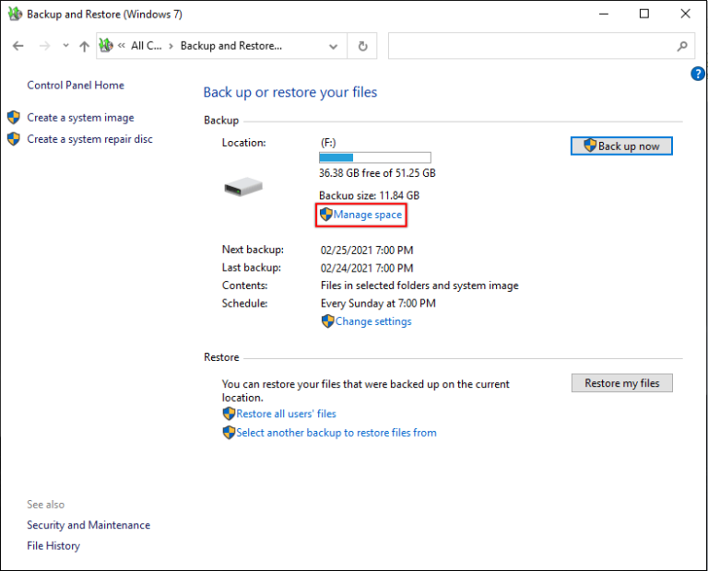
Task: Open Change settings link
Action: coord(373,321)
